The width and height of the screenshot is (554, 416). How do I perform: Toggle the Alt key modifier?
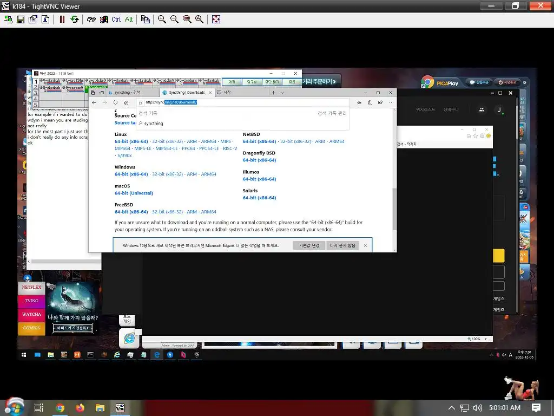click(x=129, y=19)
